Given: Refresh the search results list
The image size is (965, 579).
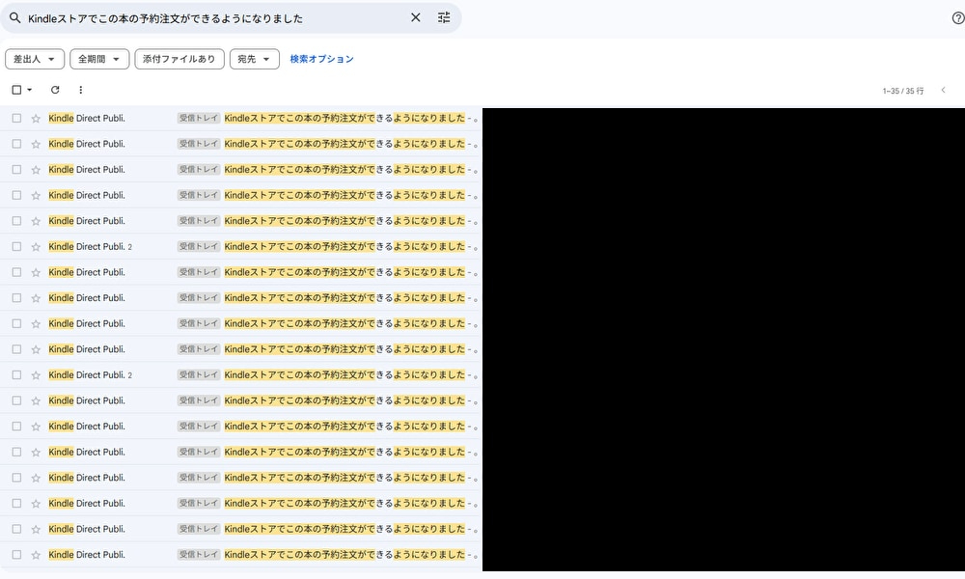Looking at the screenshot, I should pyautogui.click(x=55, y=90).
